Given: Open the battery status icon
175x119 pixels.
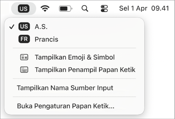Looking at the screenshot, I should pyautogui.click(x=66, y=8).
